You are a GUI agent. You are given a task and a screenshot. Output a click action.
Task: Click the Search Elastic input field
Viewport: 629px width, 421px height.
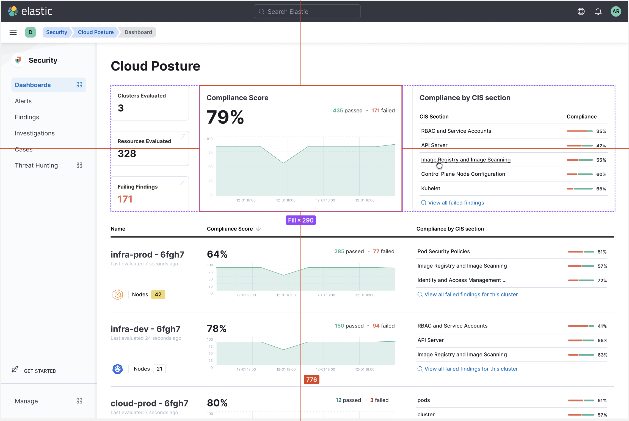tap(307, 11)
